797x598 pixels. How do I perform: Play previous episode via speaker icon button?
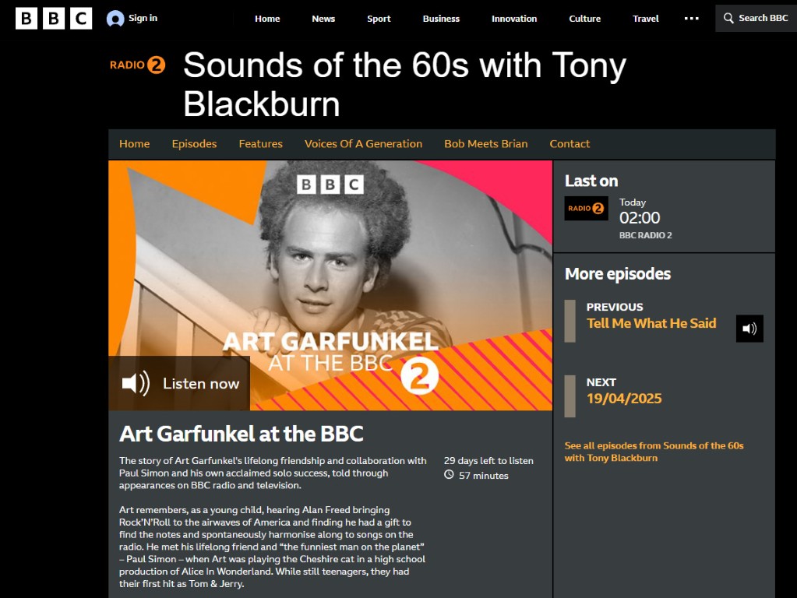pyautogui.click(x=749, y=329)
